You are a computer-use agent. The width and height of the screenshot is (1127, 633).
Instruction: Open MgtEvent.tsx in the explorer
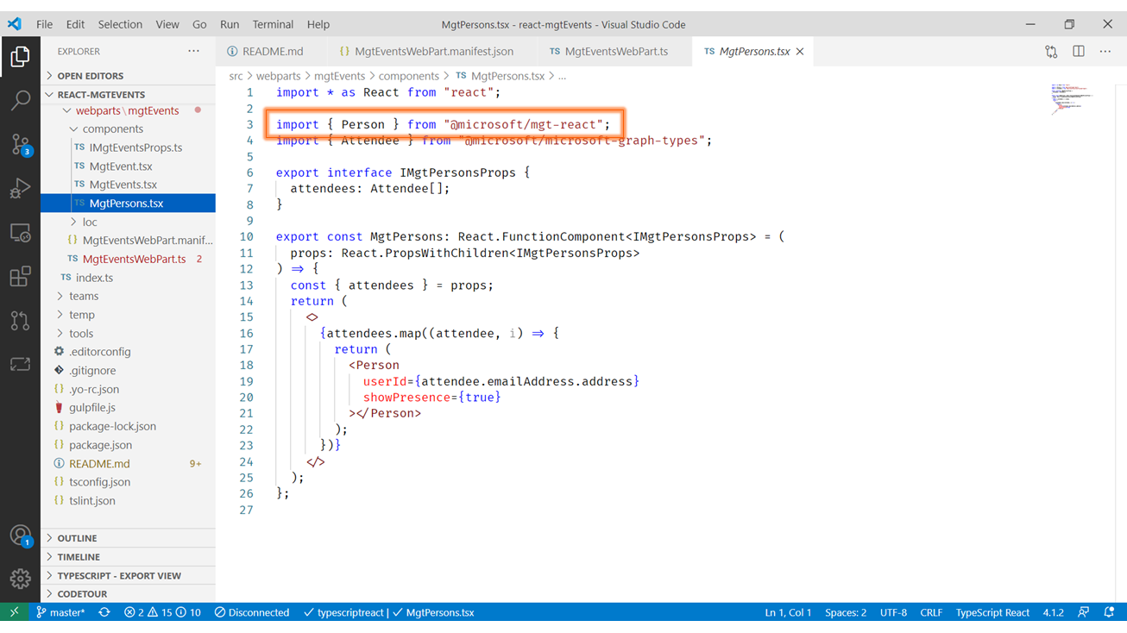(121, 166)
